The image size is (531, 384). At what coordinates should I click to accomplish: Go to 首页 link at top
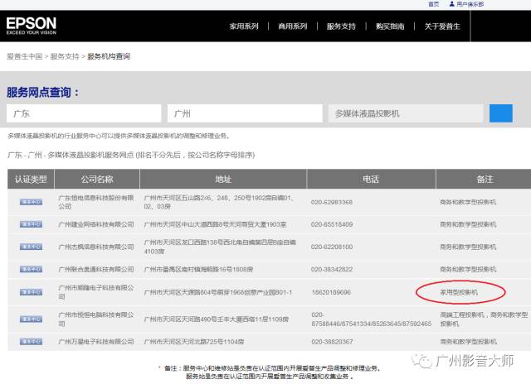[x=434, y=4]
